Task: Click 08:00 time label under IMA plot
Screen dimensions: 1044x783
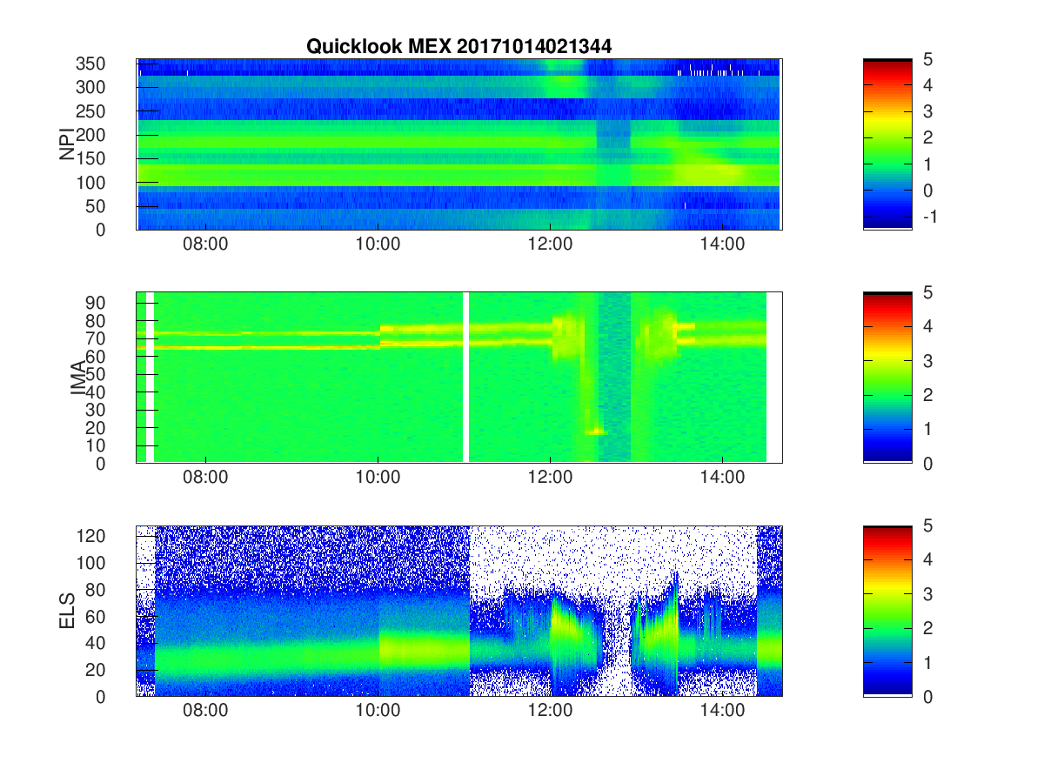Action: [205, 478]
